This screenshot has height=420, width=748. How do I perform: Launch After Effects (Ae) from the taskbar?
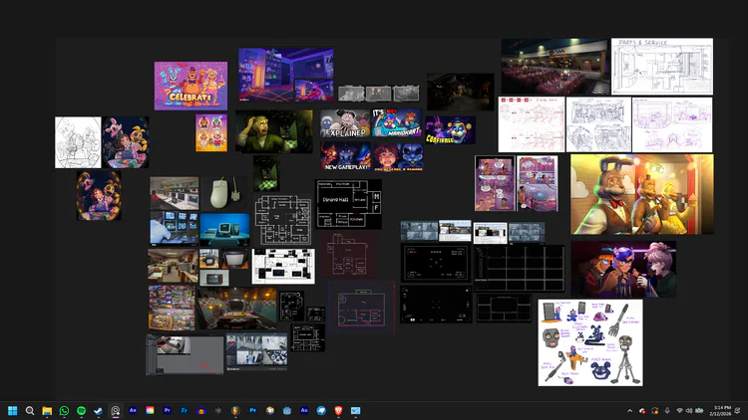click(133, 410)
